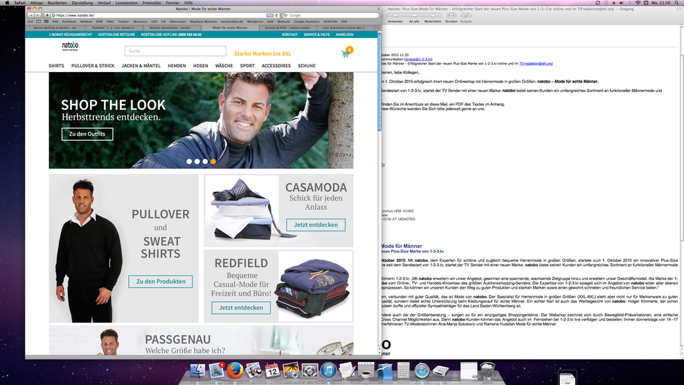Viewport: 684px width, 385px height.
Task: Go forward with Safari's forward arrow
Action: (x=37, y=15)
